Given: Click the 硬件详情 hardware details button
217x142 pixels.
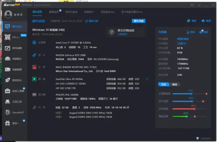Looking at the screenshot, I should 138,21.
